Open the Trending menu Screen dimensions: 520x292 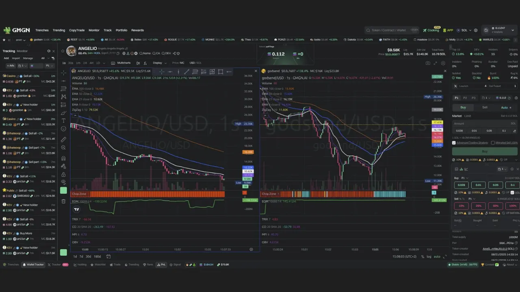tap(59, 30)
